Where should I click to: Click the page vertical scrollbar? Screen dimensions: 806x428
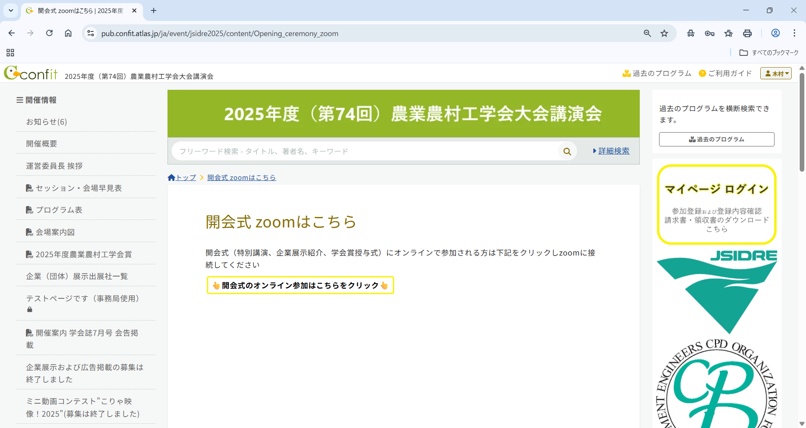tap(802, 122)
